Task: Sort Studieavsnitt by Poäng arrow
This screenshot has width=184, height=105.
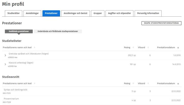Action: 133,83
